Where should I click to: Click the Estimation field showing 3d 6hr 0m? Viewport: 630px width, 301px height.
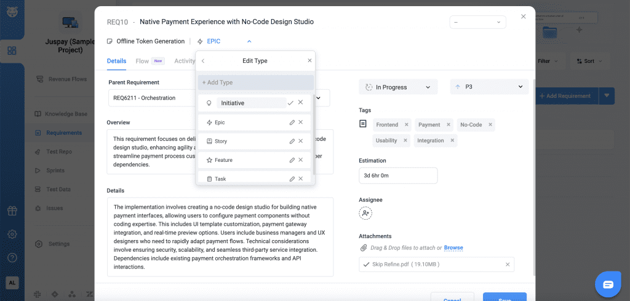(397, 175)
